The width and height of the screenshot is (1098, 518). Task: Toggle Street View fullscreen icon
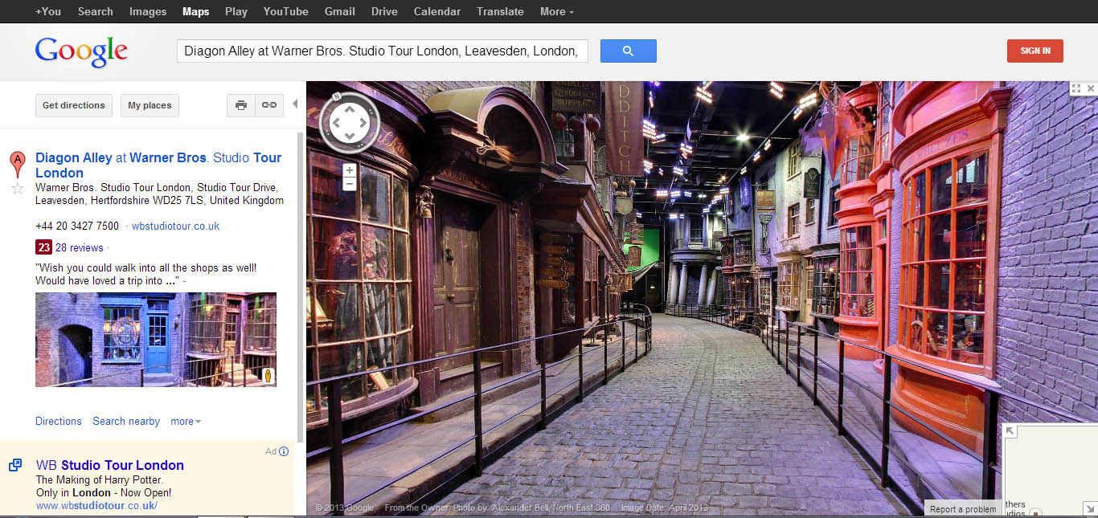(x=1075, y=88)
